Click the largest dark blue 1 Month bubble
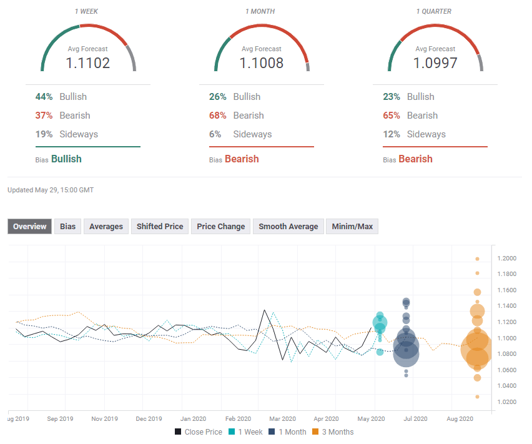Screen dimensions: 532x444 [x=406, y=353]
